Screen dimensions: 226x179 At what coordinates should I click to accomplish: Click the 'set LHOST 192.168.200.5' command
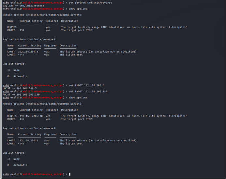click(x=86, y=85)
